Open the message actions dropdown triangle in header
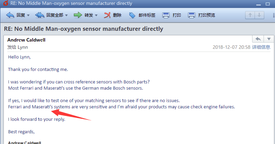Screen dimensions: 275x144 269,39
